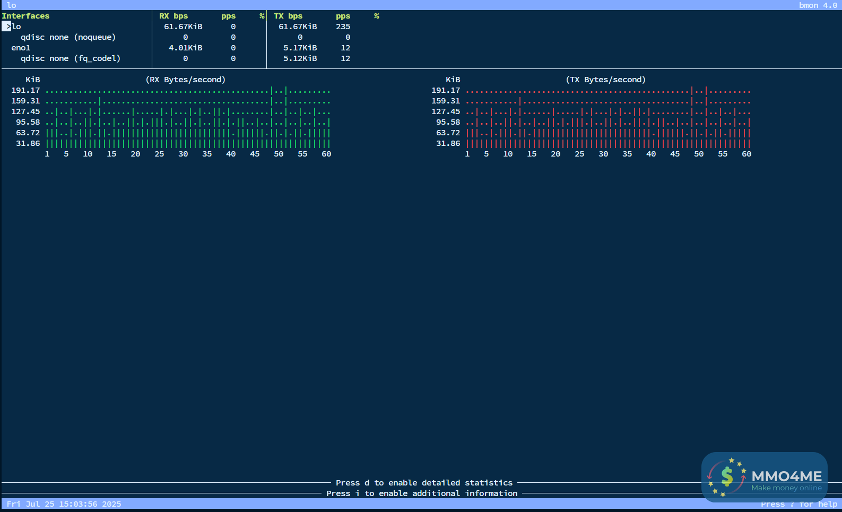Image resolution: width=842 pixels, height=512 pixels.
Task: Click the qdisc none (noqueue) entry
Action: point(68,37)
